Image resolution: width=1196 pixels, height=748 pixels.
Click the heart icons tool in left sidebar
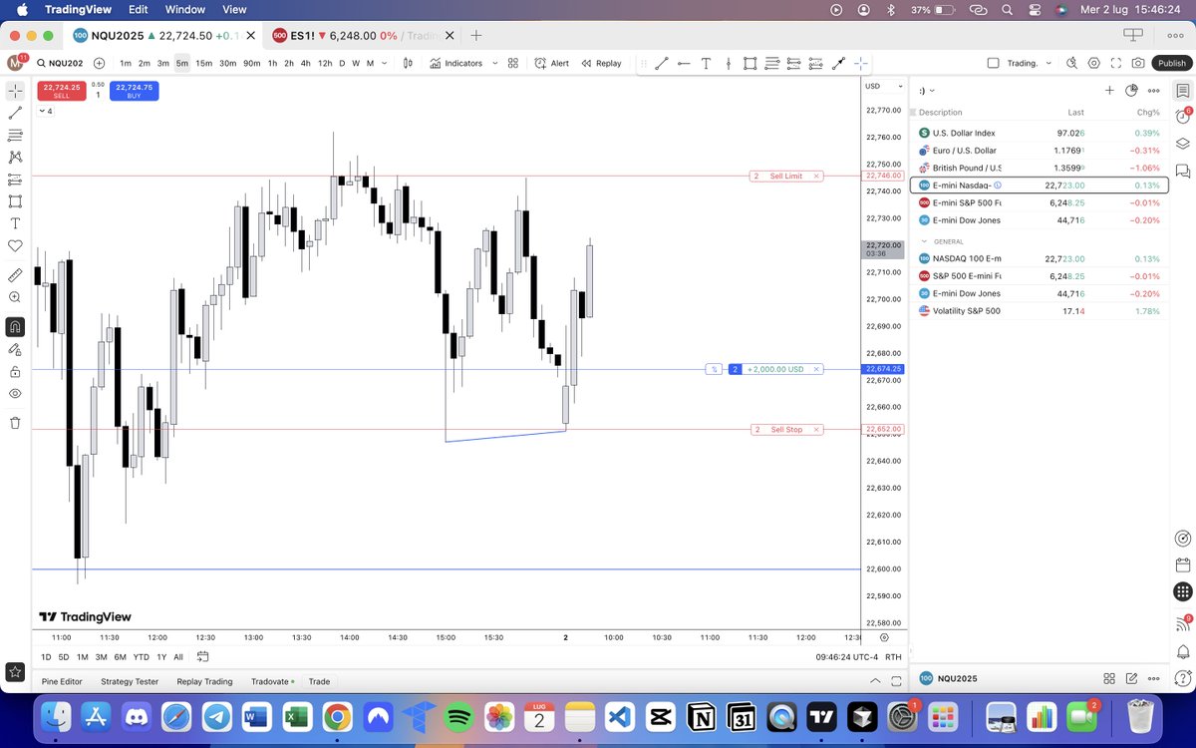coord(15,245)
